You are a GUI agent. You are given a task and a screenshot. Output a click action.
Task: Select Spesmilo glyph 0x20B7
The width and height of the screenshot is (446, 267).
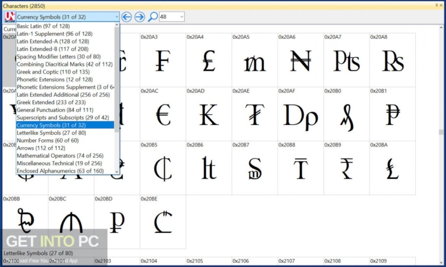[x=254, y=168]
